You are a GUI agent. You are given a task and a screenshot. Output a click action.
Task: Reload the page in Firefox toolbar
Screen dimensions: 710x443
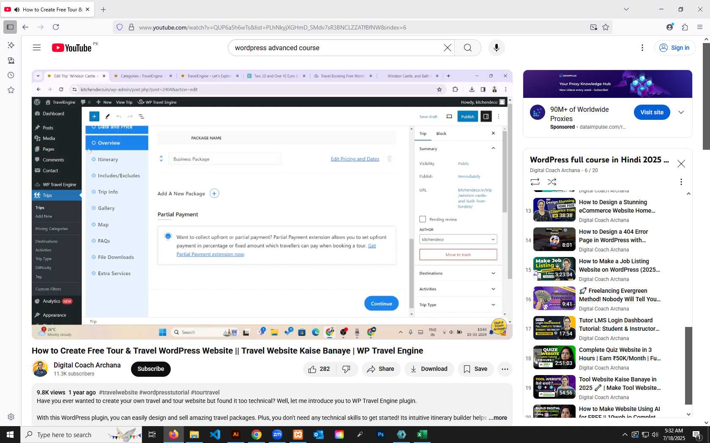point(56,27)
